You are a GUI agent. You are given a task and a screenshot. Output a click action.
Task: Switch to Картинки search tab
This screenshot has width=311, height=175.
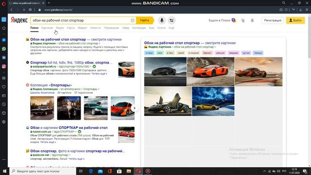click(47, 28)
